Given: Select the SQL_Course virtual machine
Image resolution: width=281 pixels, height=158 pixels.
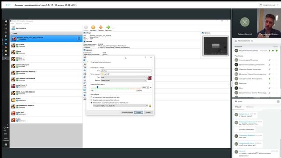Looking at the screenshot, I should coord(46,45).
